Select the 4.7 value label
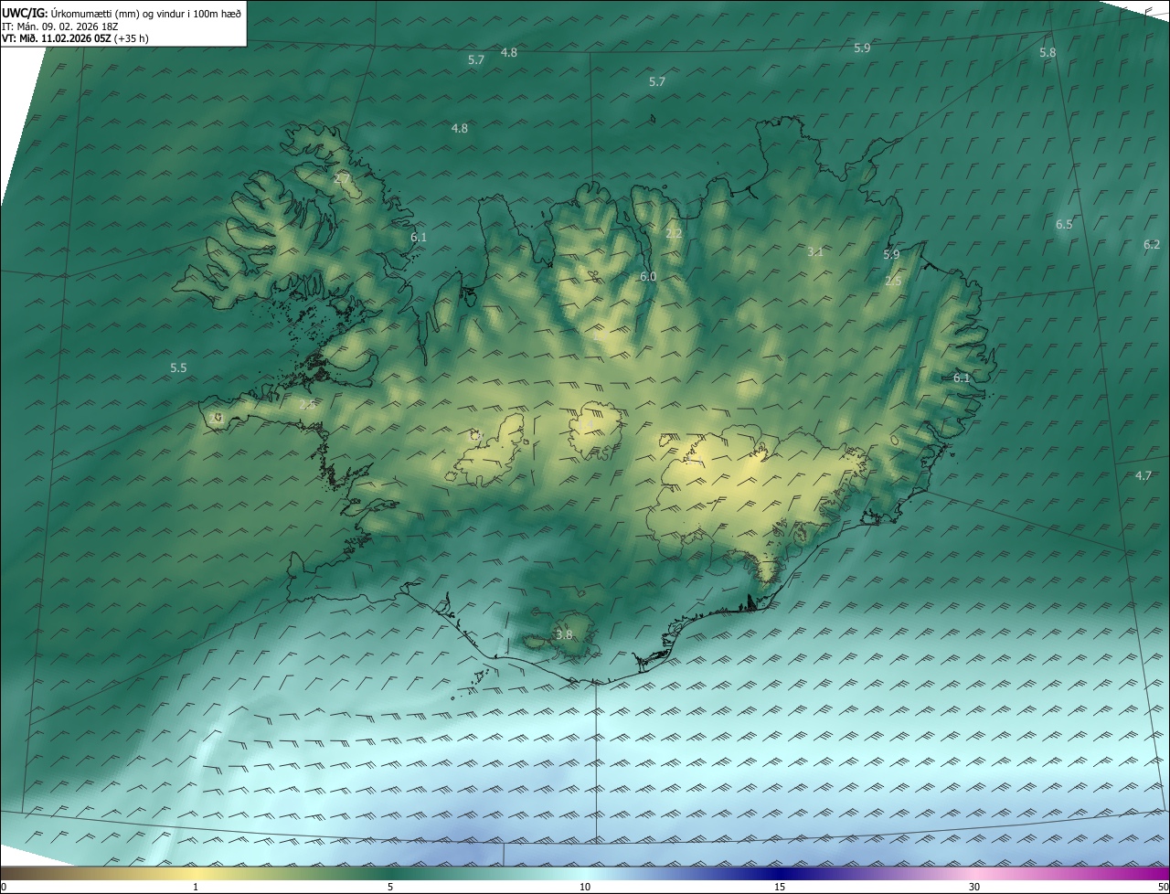This screenshot has height=894, width=1170. pos(1143,475)
